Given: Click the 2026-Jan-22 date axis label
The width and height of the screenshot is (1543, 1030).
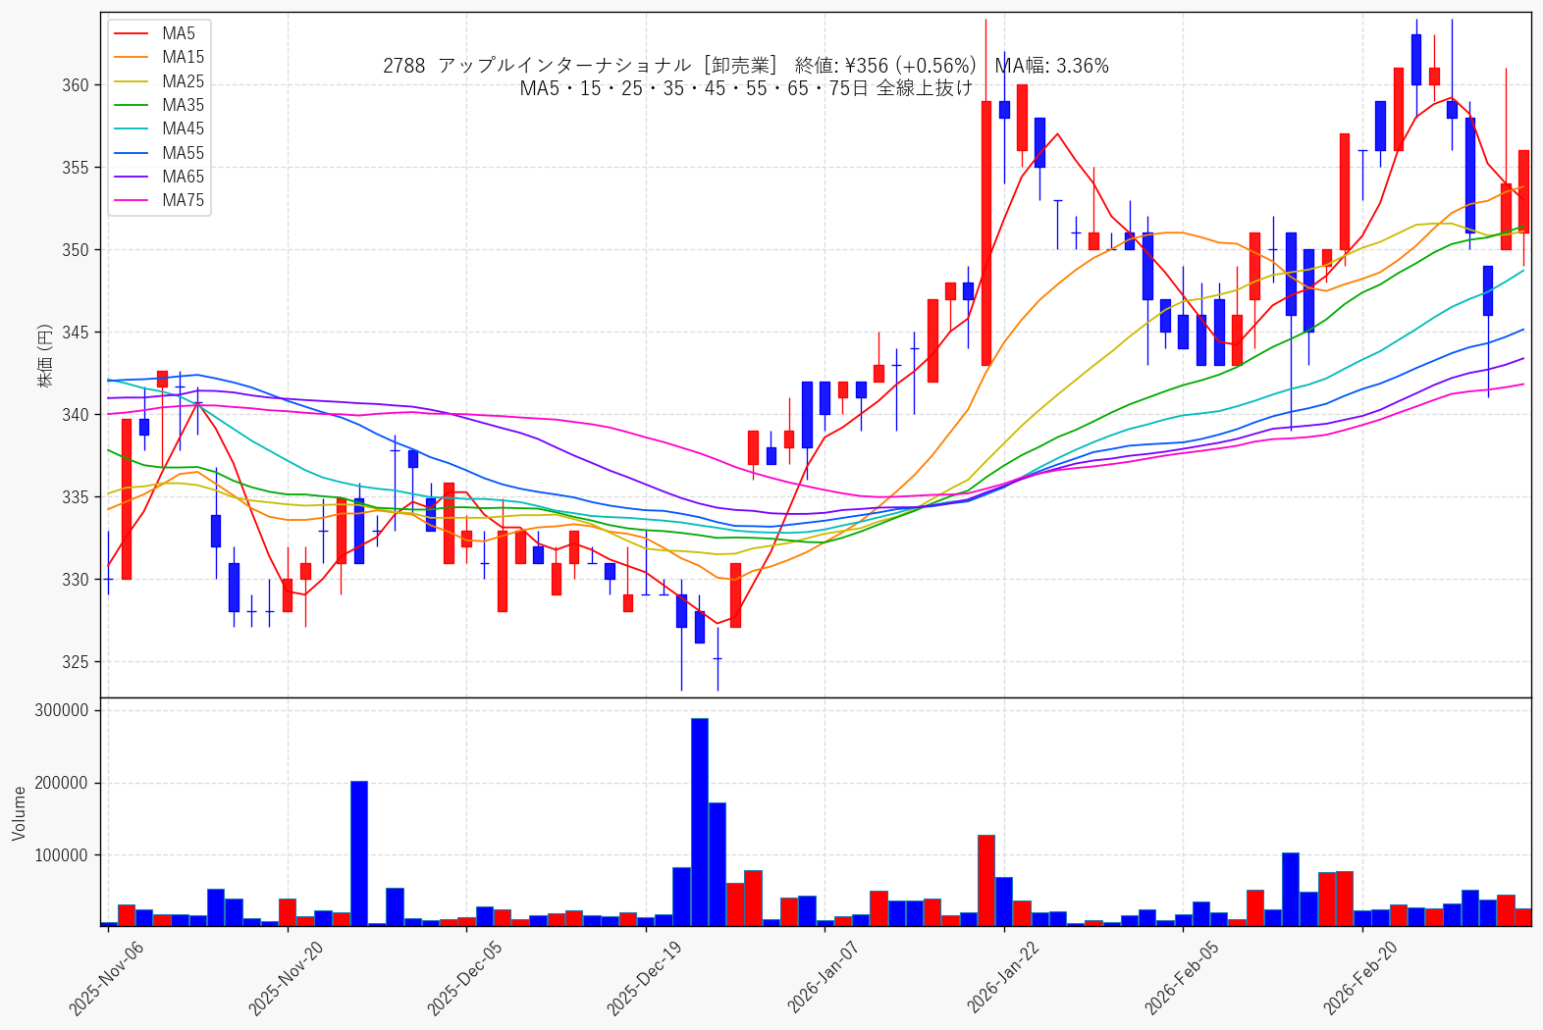Looking at the screenshot, I should point(1004,977).
